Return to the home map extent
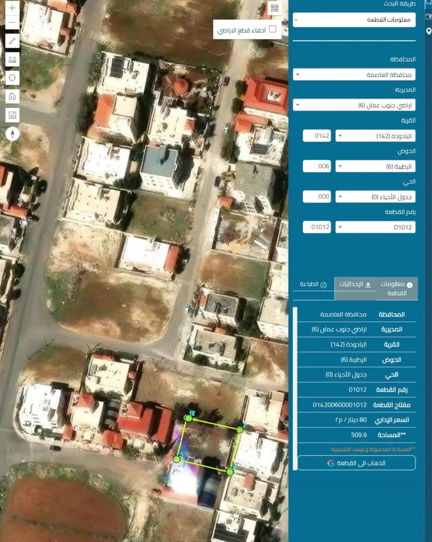 point(12,97)
